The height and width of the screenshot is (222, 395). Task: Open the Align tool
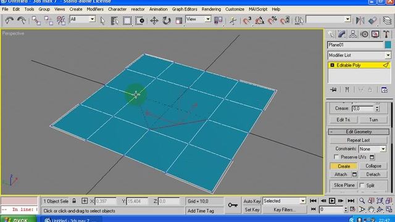(x=372, y=20)
